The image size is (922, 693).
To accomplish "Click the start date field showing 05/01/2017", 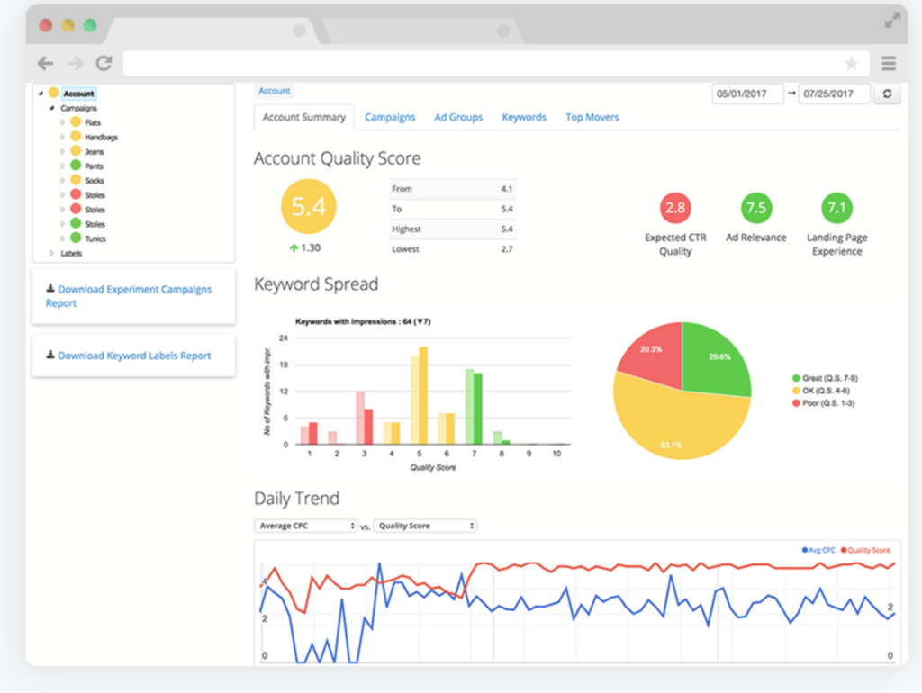I will click(747, 93).
